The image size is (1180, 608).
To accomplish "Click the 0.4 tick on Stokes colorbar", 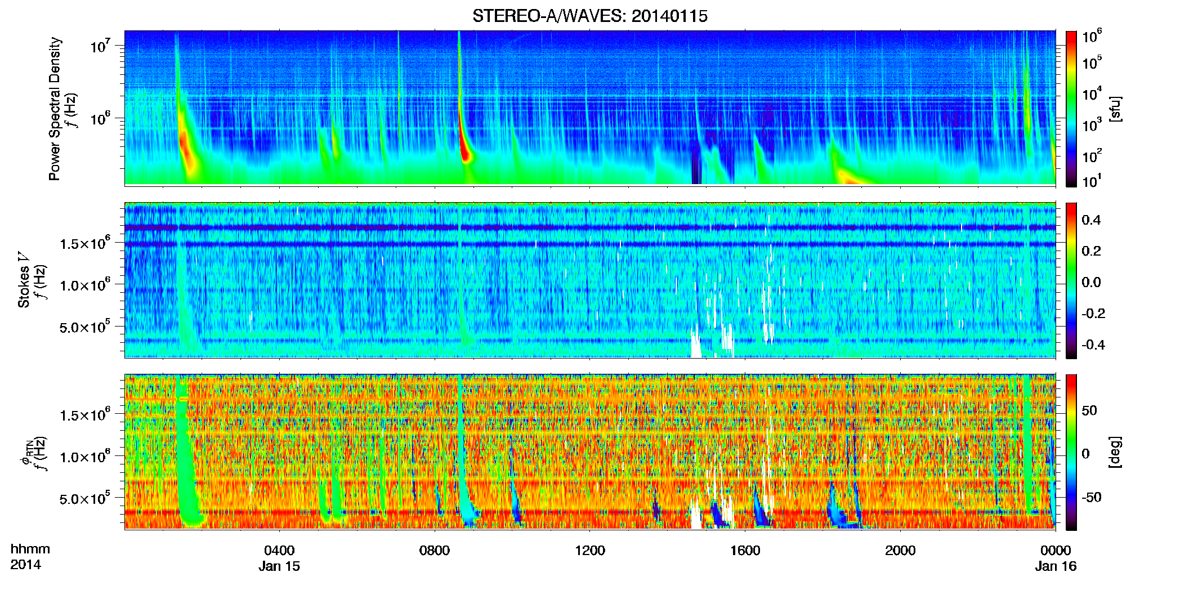I will tap(1090, 220).
